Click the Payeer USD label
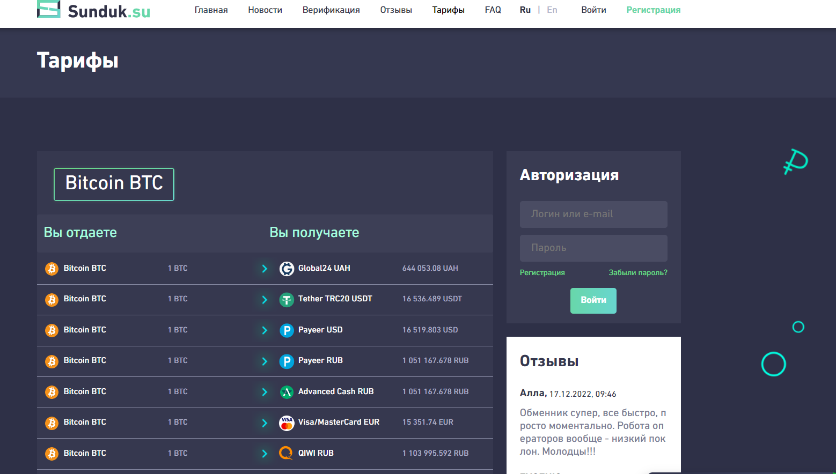 (x=320, y=330)
